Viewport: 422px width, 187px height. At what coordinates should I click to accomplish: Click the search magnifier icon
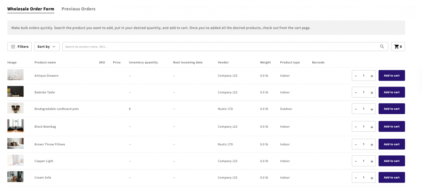382,47
